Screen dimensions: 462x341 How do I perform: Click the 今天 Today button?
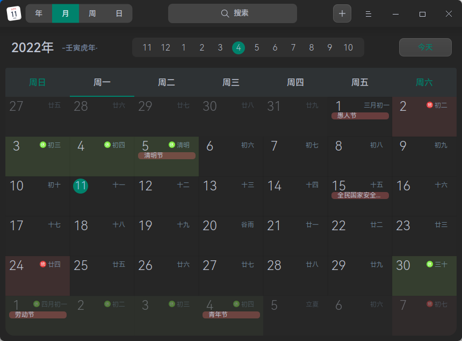[425, 47]
